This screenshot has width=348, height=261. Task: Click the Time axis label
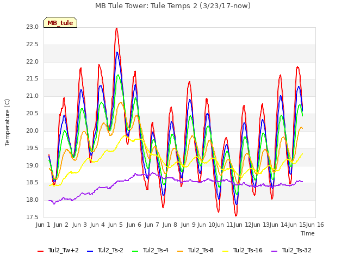pos(308,233)
